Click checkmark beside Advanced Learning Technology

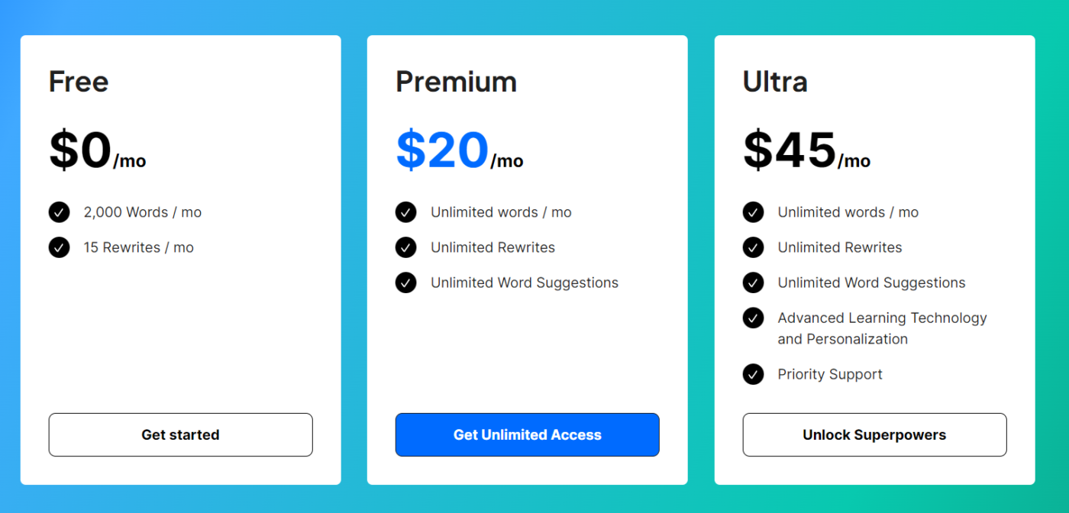pyautogui.click(x=753, y=318)
